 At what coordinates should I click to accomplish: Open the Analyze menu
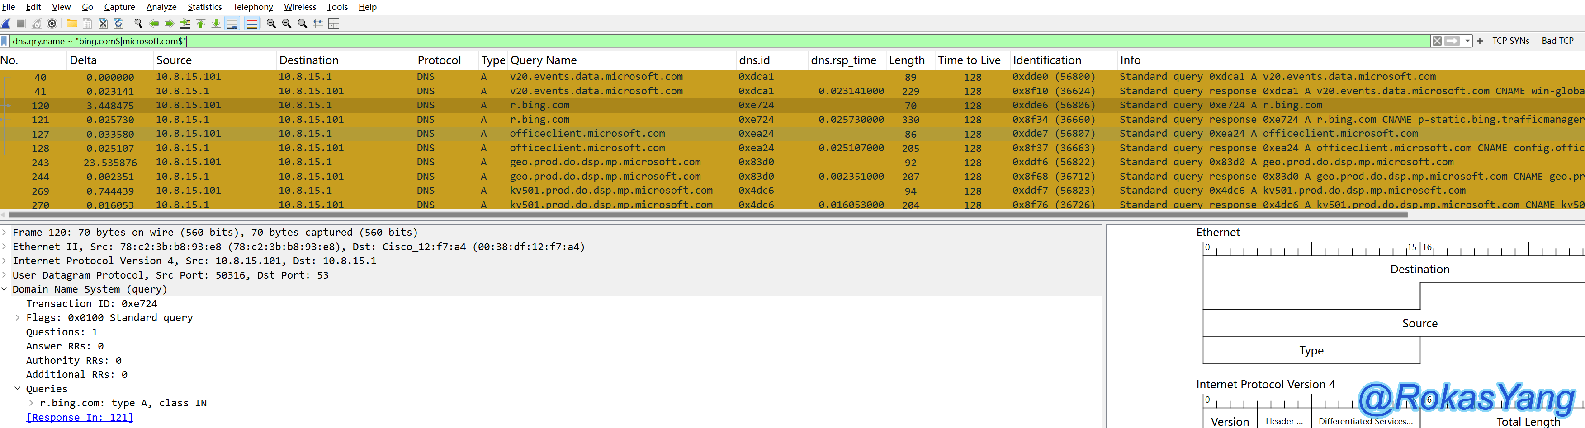[161, 7]
